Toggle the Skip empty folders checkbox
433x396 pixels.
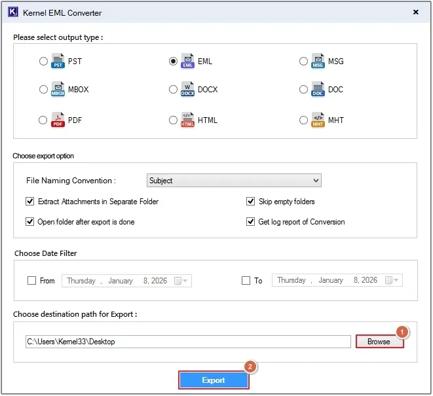click(250, 202)
